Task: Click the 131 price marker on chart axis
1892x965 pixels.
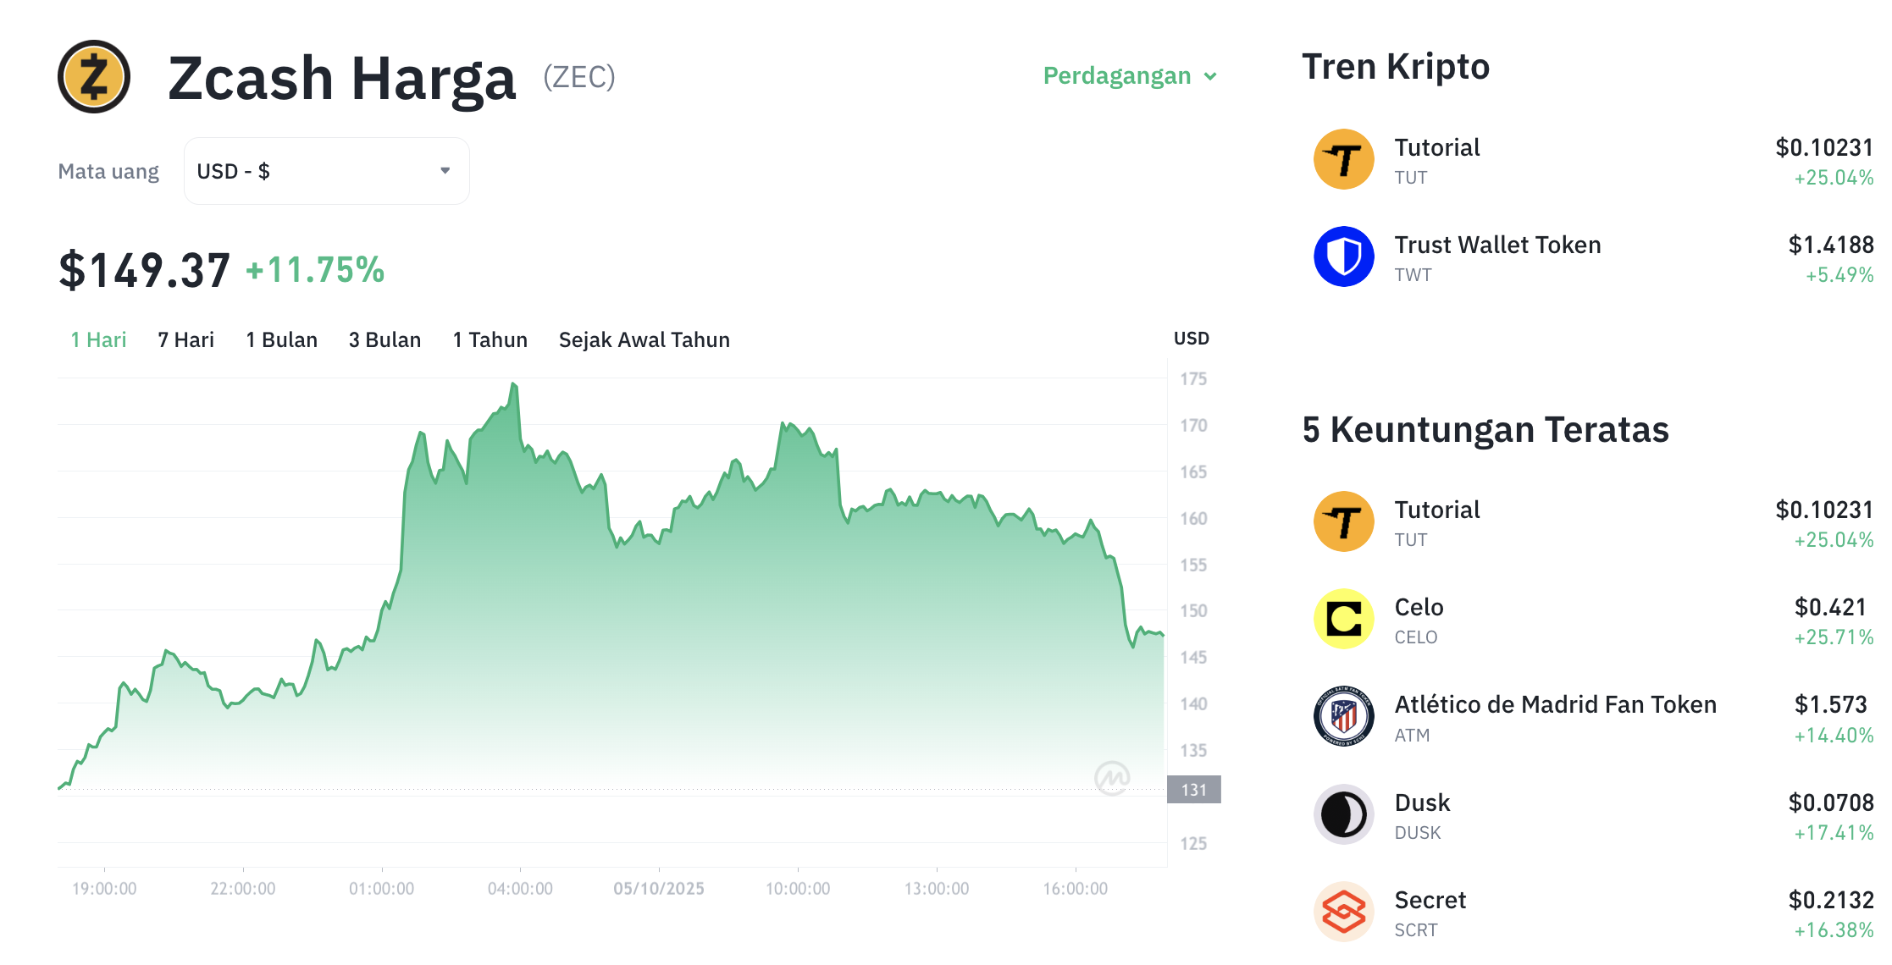Action: coord(1193,790)
